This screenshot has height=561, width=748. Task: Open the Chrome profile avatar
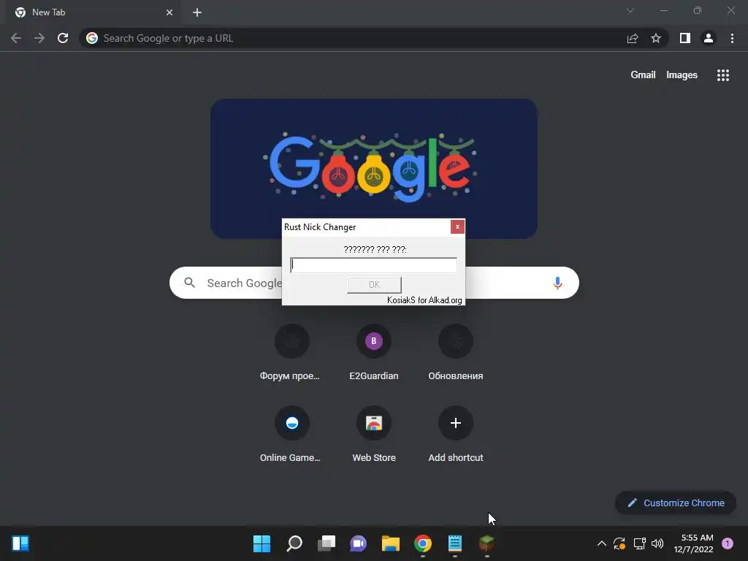(709, 38)
